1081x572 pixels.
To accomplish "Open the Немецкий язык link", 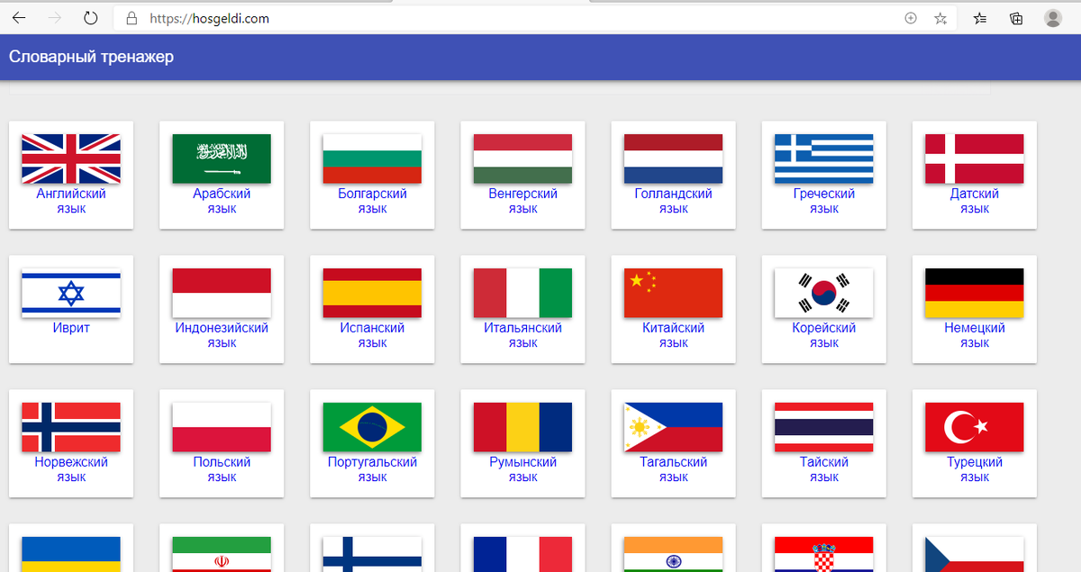I will (x=975, y=335).
